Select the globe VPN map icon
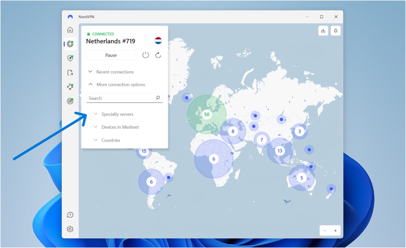The width and height of the screenshot is (406, 248). click(x=70, y=44)
